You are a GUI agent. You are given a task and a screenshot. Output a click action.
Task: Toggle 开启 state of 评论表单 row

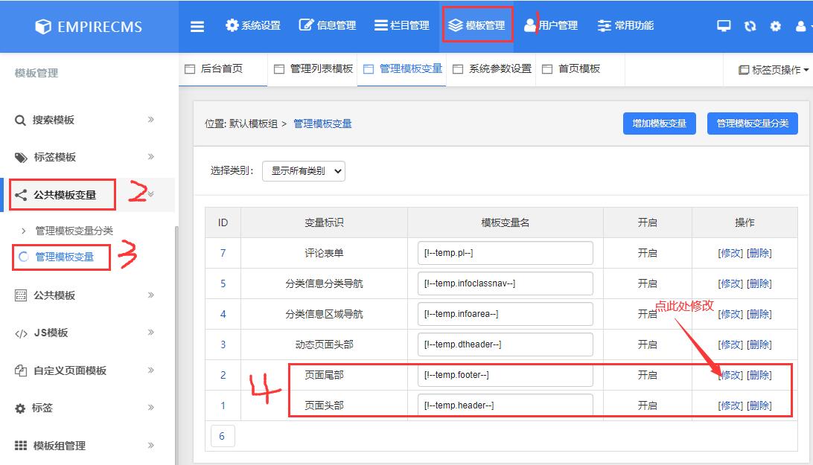[x=648, y=252]
